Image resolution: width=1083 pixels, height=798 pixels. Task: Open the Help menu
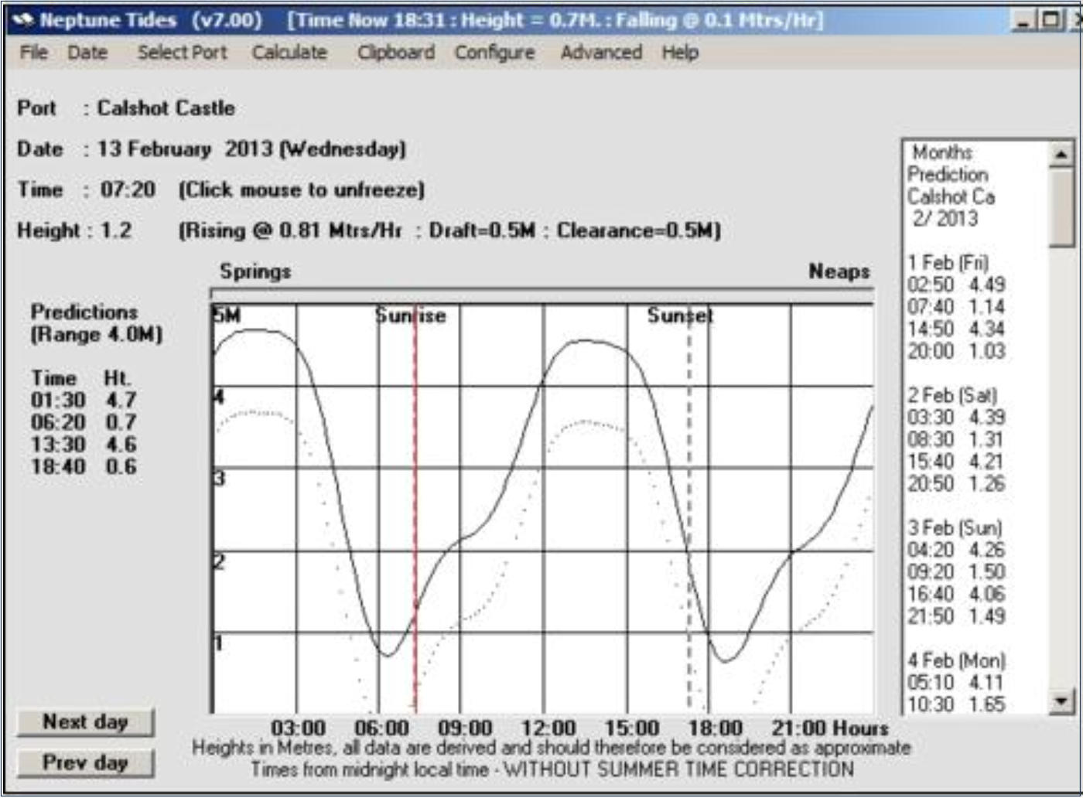(680, 53)
